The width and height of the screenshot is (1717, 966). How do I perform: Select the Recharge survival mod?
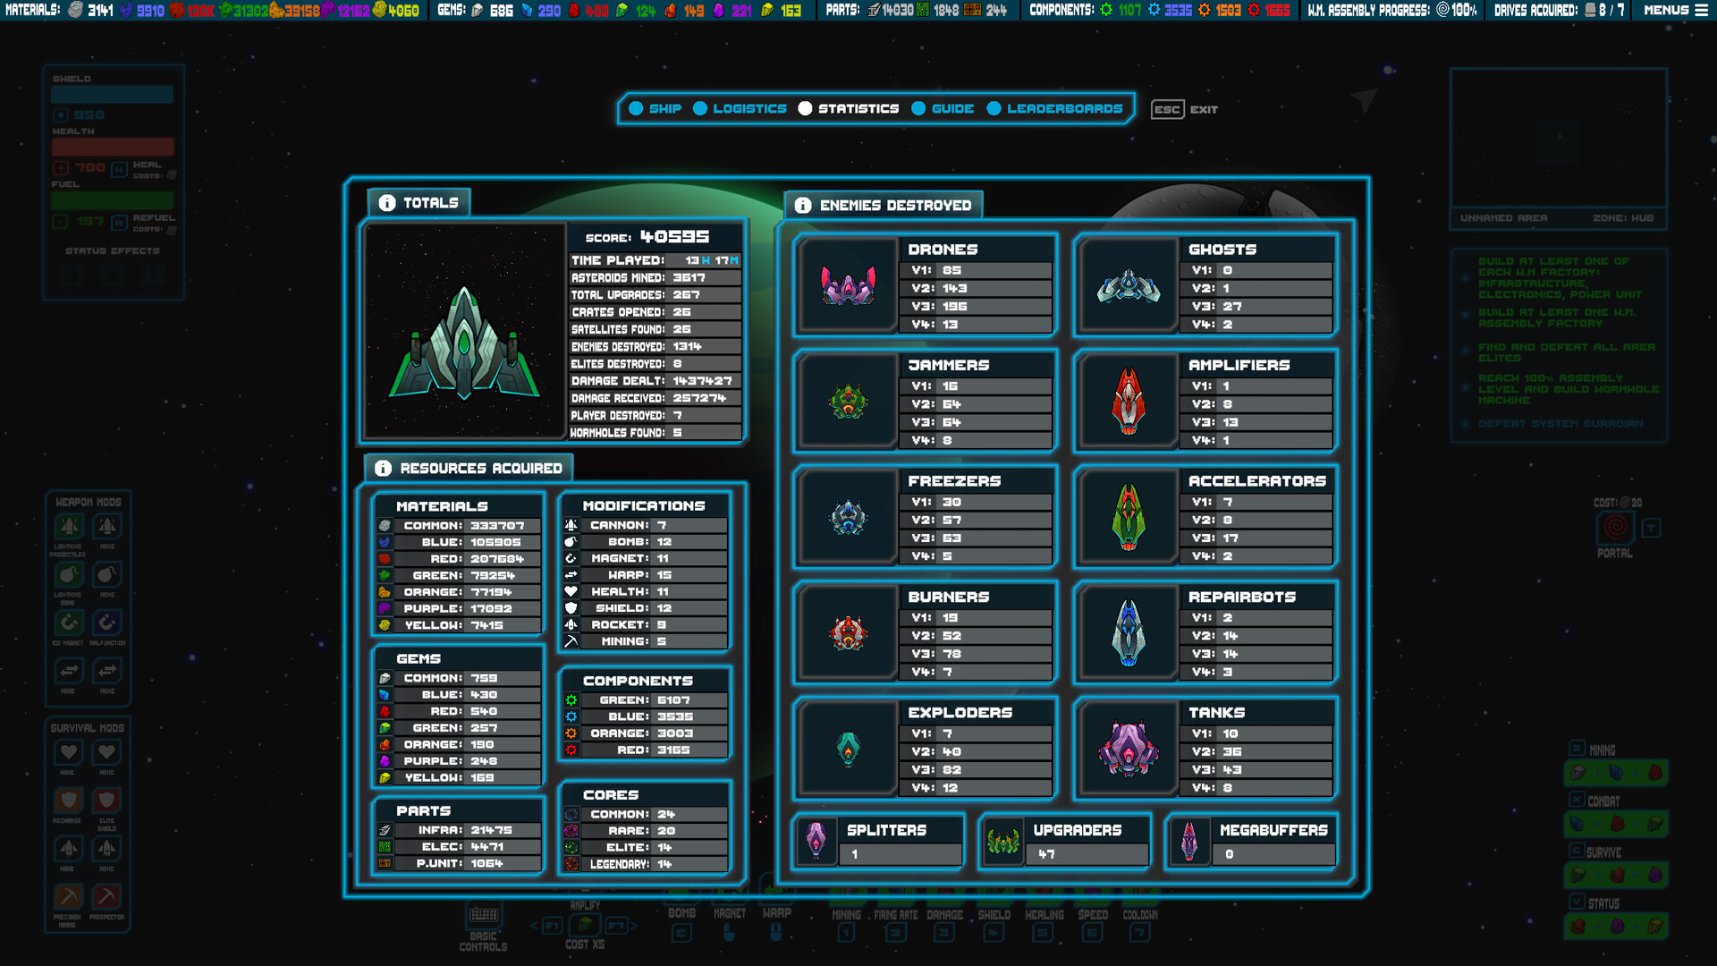click(x=69, y=800)
